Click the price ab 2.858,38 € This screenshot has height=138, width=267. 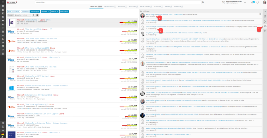point(131,124)
